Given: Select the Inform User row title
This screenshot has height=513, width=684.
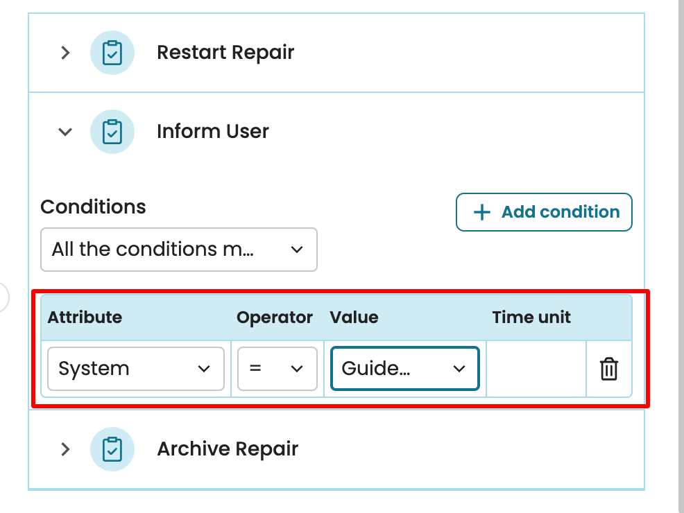Looking at the screenshot, I should point(212,132).
